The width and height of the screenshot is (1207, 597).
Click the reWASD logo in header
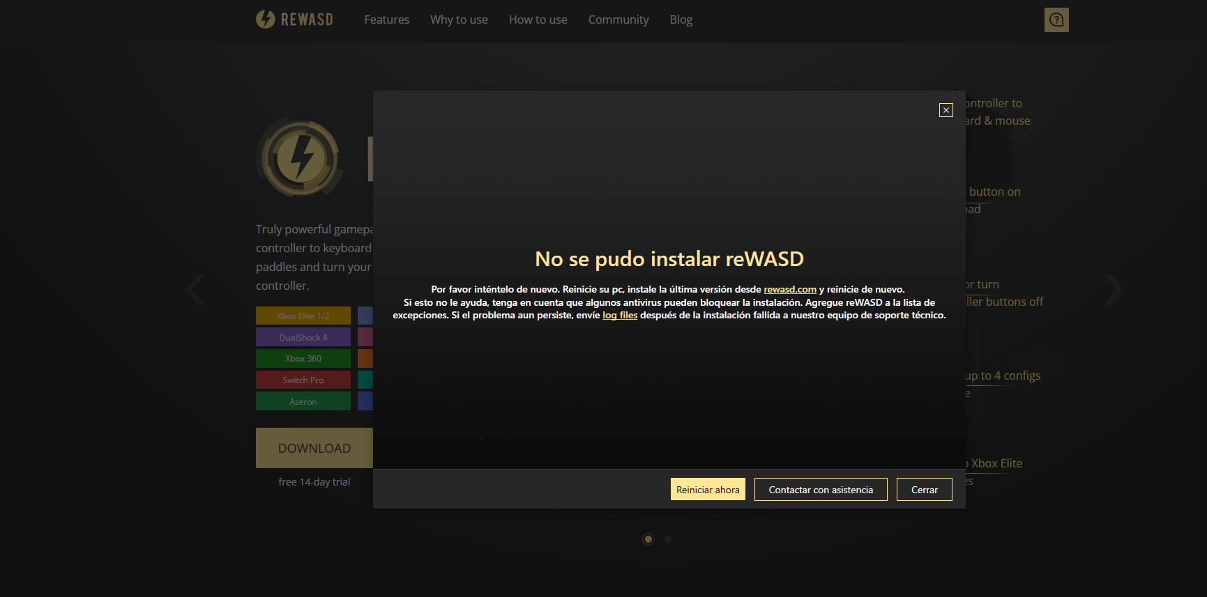click(294, 20)
